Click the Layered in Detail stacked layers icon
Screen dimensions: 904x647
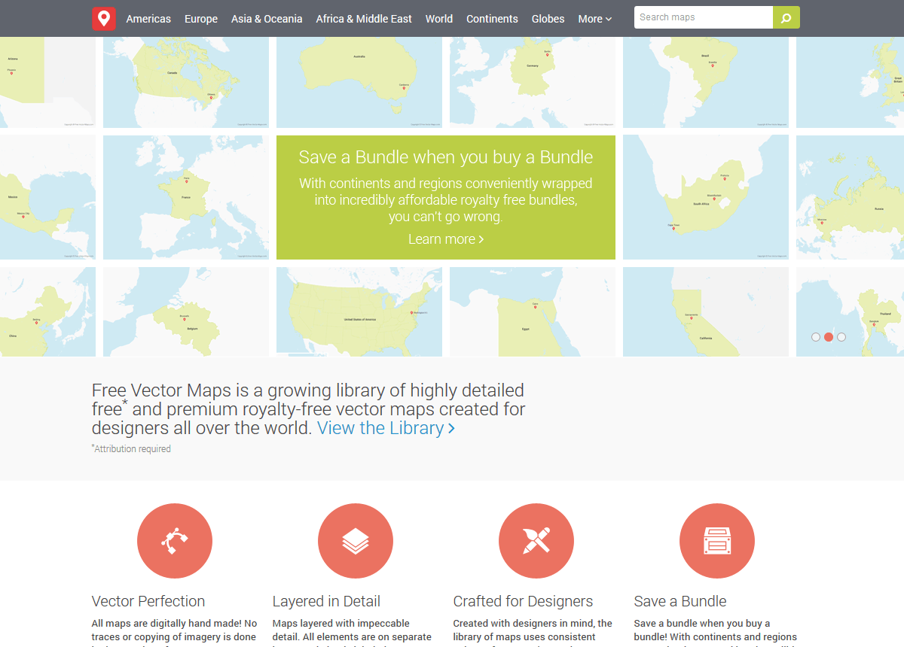tap(356, 541)
